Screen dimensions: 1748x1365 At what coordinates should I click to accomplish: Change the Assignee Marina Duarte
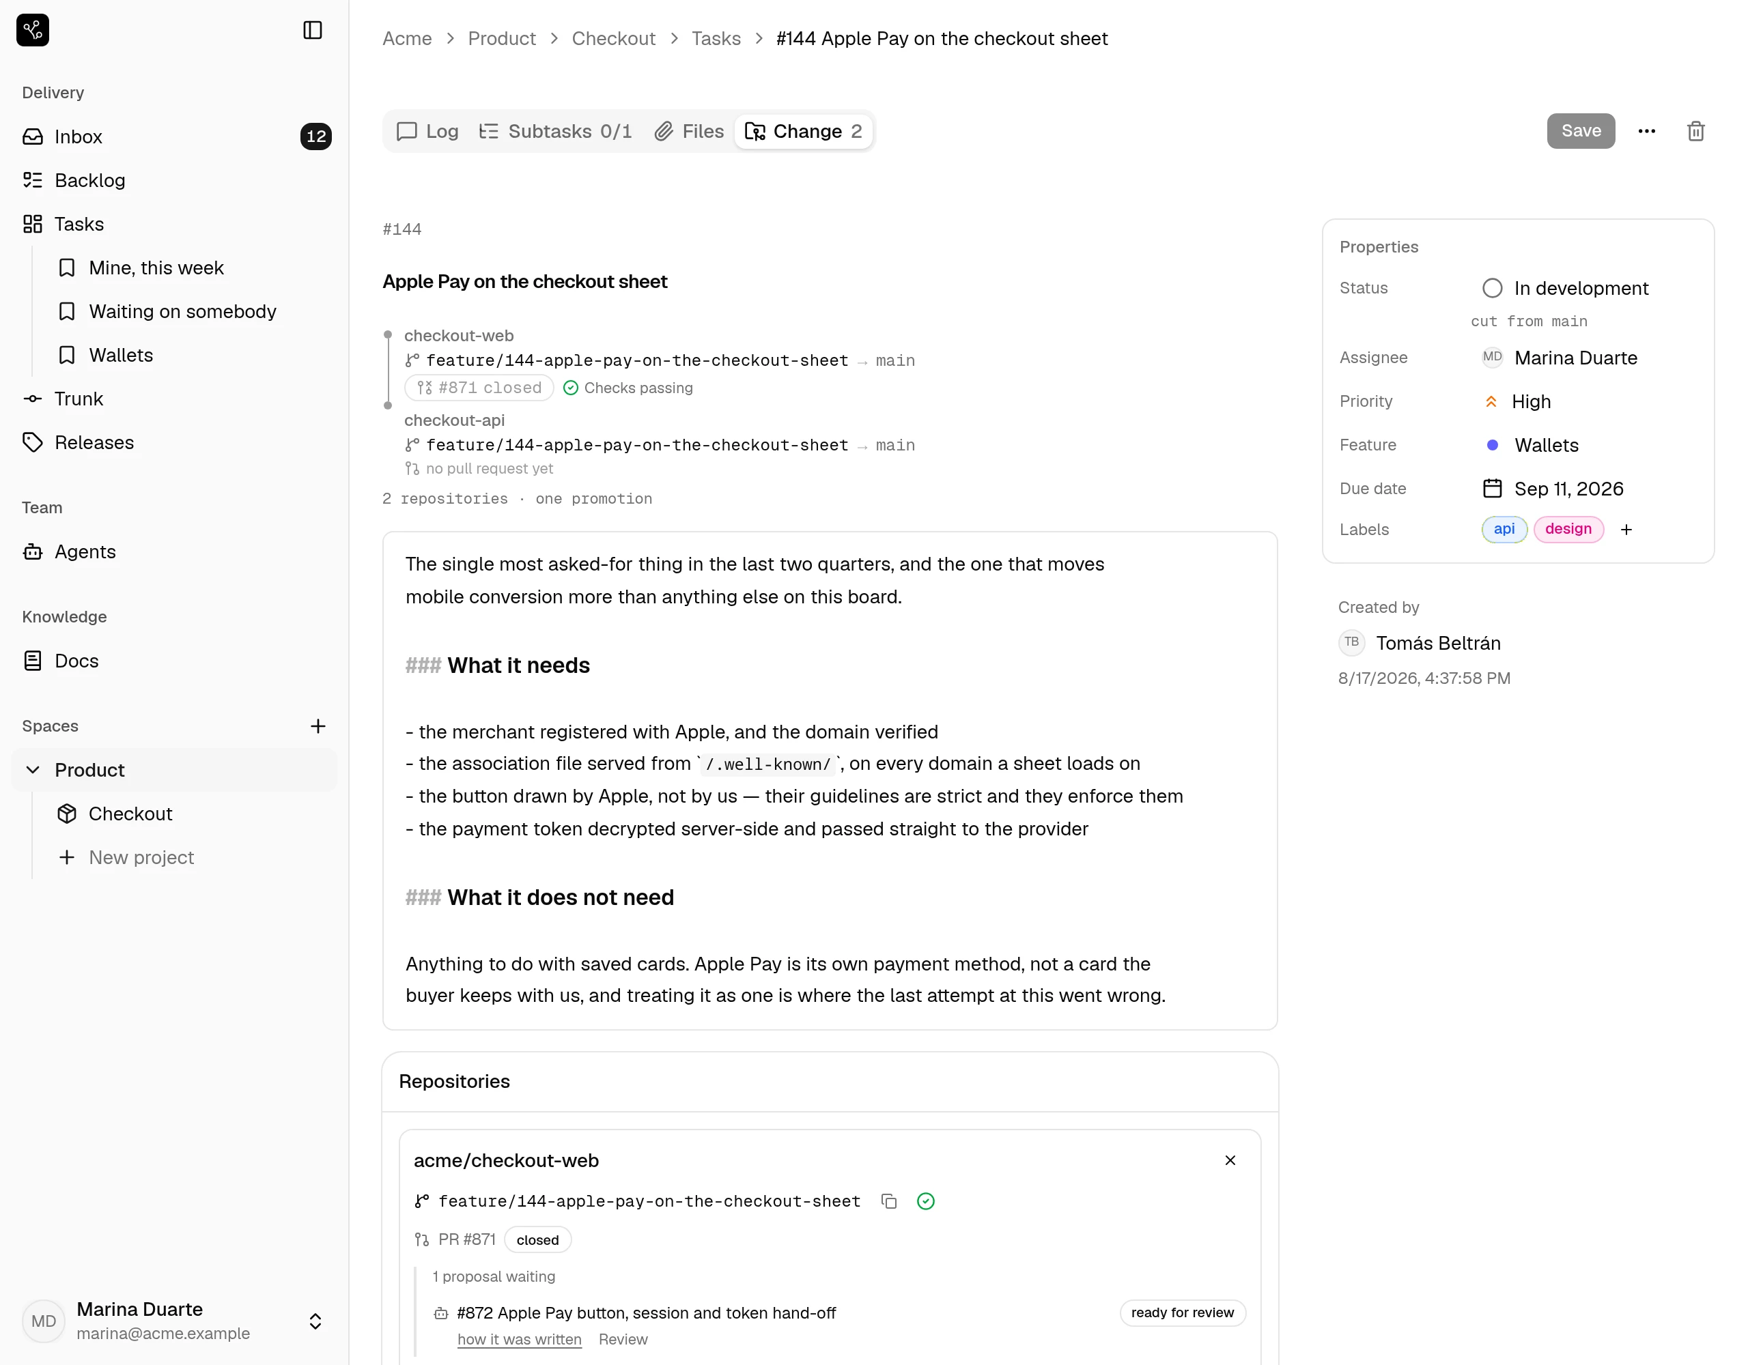pos(1559,358)
